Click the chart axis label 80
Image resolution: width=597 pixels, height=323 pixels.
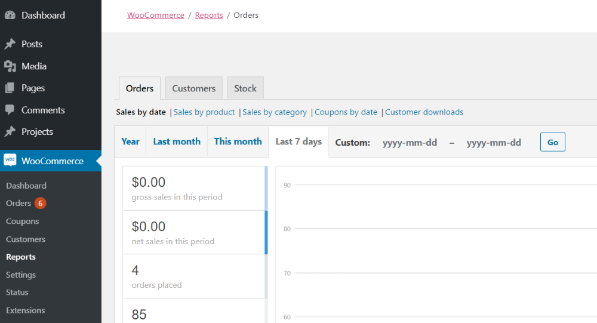coord(287,229)
